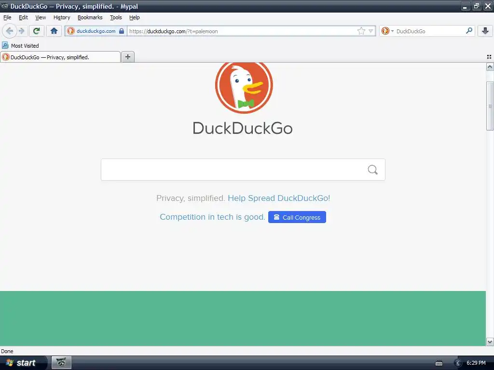The height and width of the screenshot is (370, 494).
Task: Open the File menu
Action: (x=7, y=17)
